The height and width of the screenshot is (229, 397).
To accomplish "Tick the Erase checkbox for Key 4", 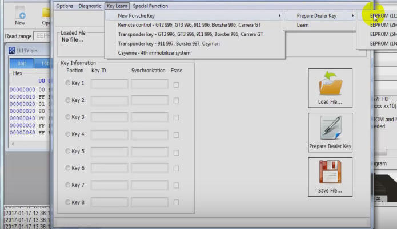I will click(176, 135).
